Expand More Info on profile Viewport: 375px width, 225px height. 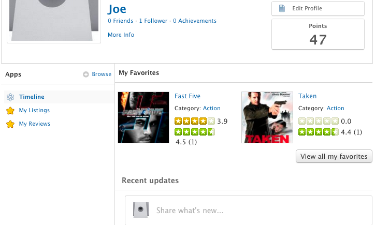tap(121, 35)
